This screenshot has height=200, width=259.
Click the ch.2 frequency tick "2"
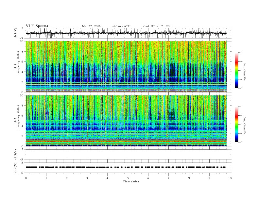click(x=23, y=136)
